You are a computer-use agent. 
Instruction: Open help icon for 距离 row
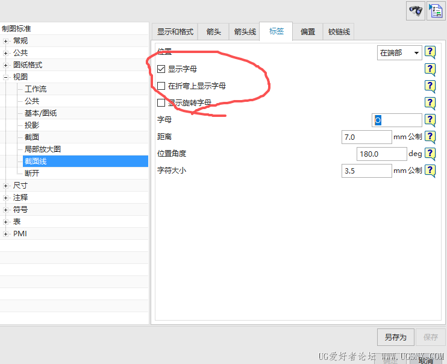tap(430, 137)
